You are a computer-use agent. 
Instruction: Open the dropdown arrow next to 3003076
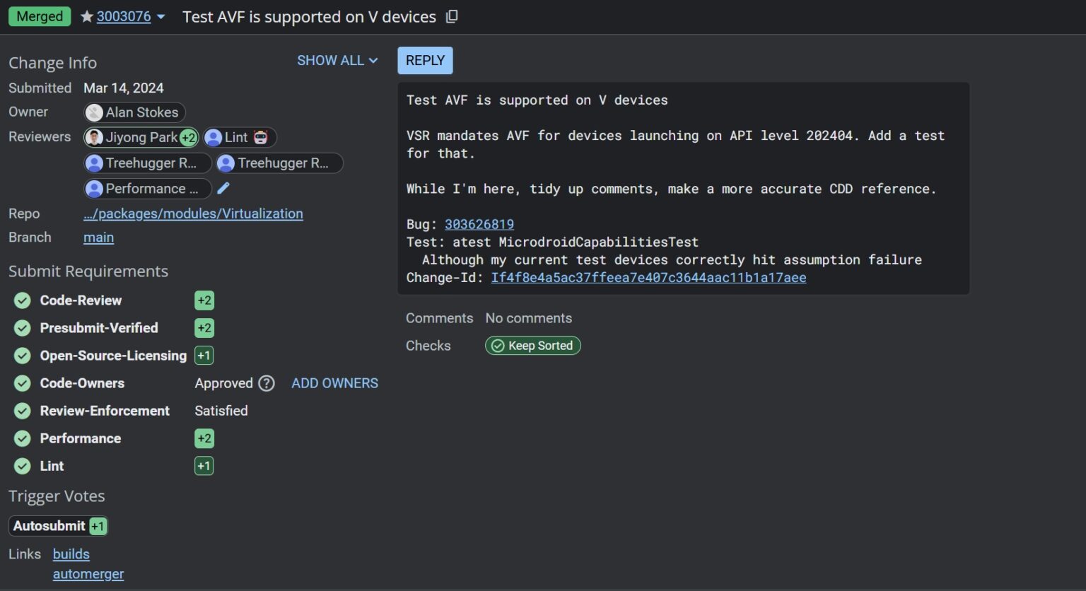click(x=161, y=16)
